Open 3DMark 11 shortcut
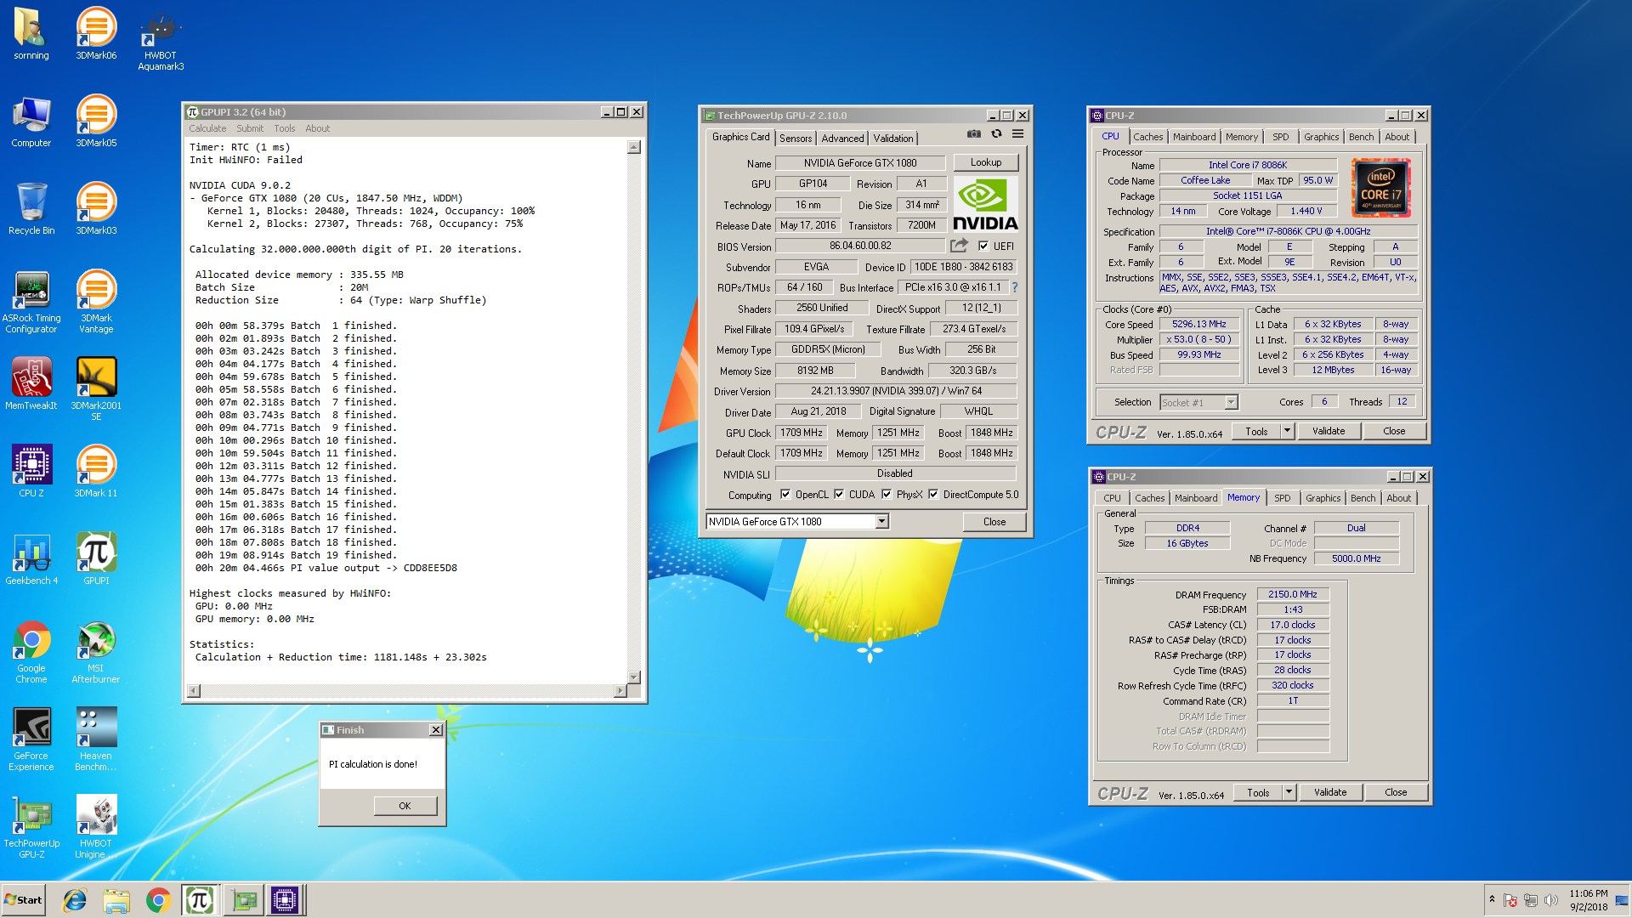 tap(96, 472)
